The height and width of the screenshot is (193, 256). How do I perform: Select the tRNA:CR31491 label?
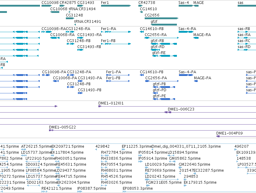[88, 22]
